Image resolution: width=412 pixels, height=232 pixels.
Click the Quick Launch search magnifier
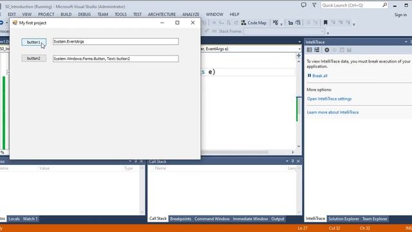[x=385, y=5]
